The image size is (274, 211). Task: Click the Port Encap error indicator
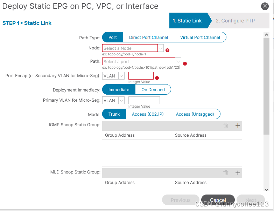[x=157, y=78]
